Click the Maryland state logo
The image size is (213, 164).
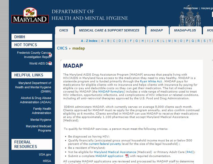(x=30, y=15)
